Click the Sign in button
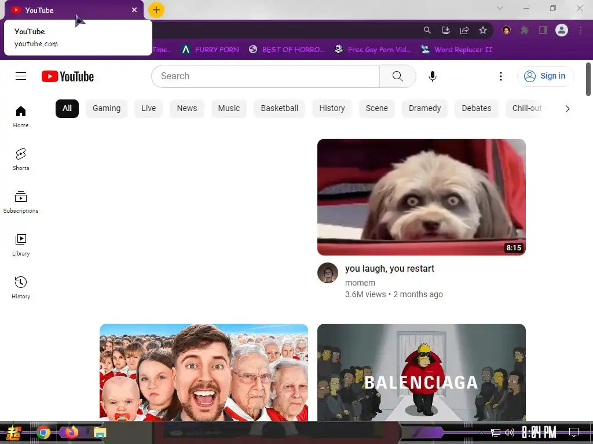 point(546,76)
